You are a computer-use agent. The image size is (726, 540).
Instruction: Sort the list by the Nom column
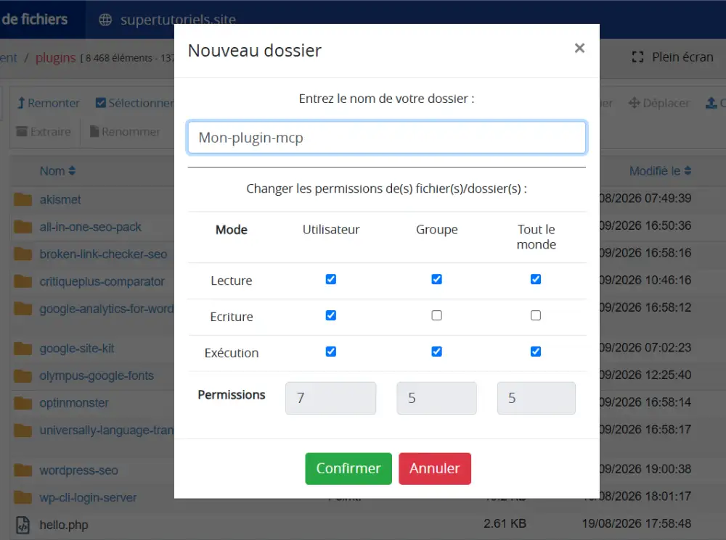[x=57, y=170]
